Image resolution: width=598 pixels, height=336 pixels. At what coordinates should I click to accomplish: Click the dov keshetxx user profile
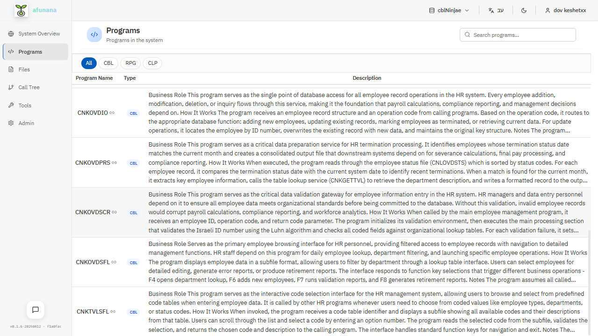(565, 10)
